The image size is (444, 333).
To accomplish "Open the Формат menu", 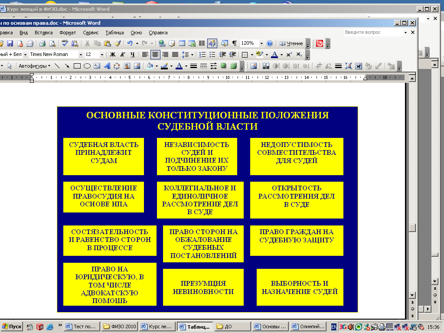I will [x=68, y=33].
